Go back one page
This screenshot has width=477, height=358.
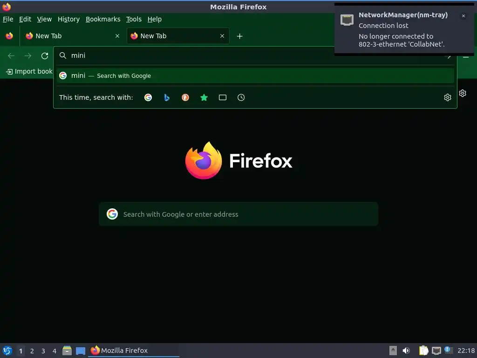point(11,56)
